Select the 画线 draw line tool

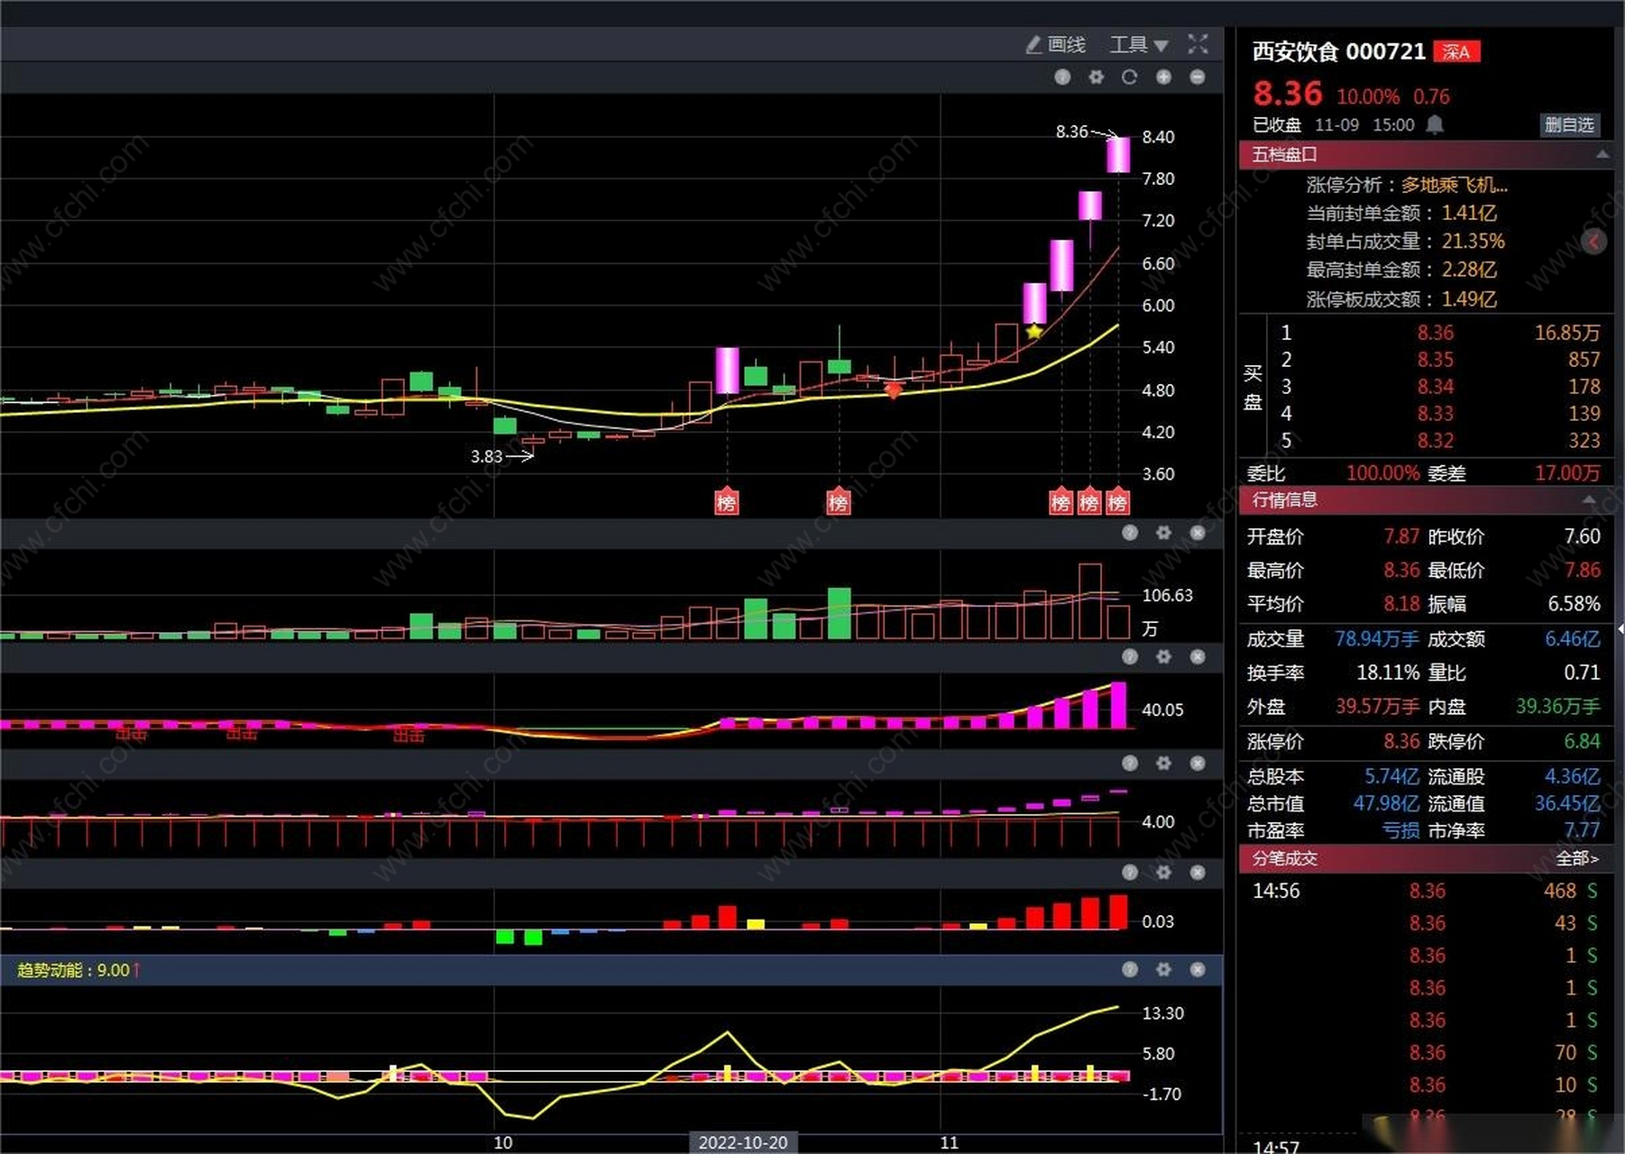coord(1055,44)
